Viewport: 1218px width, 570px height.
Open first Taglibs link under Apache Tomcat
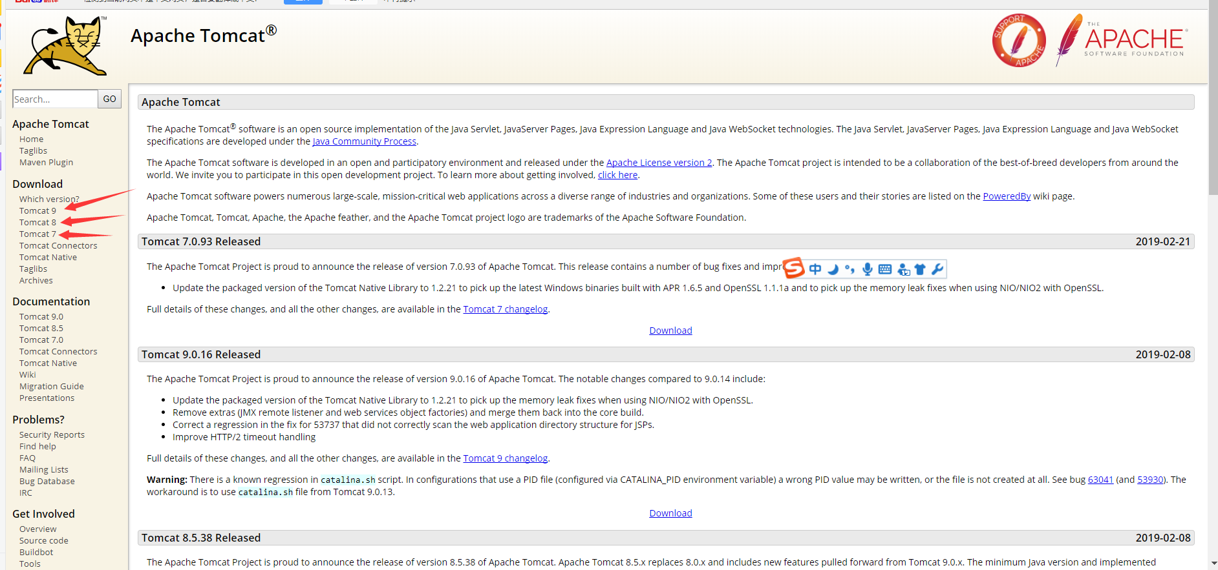pyautogui.click(x=33, y=150)
